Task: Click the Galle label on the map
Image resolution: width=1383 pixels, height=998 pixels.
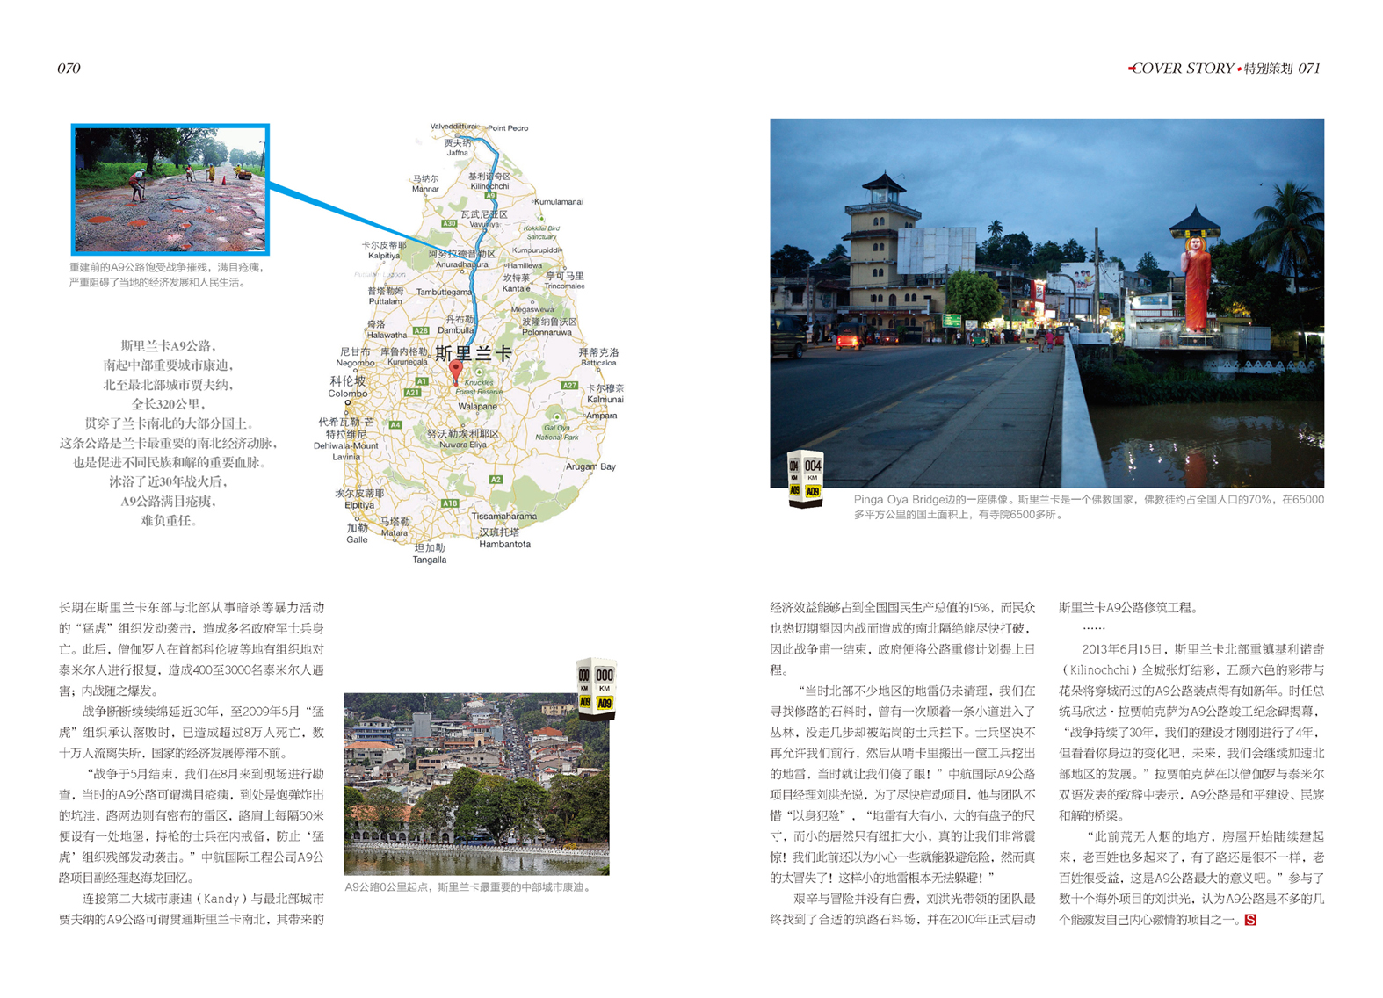Action: (357, 539)
